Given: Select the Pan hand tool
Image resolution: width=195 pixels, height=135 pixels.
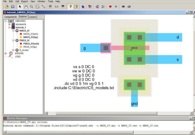Looking at the screenshot, I should (26, 6).
